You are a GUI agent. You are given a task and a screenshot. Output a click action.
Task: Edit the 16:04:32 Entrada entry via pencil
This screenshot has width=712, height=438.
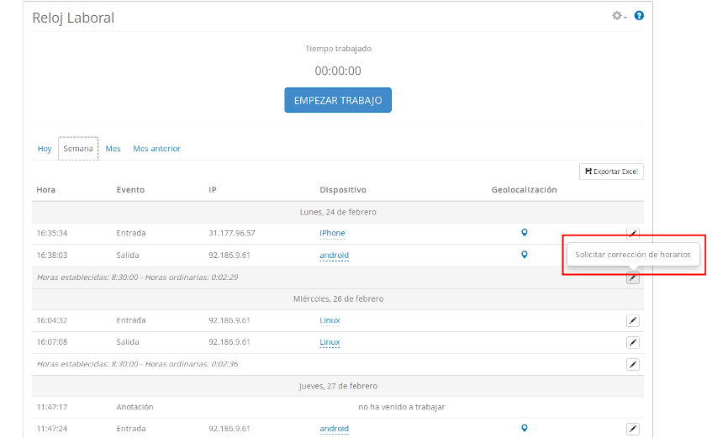click(x=633, y=320)
